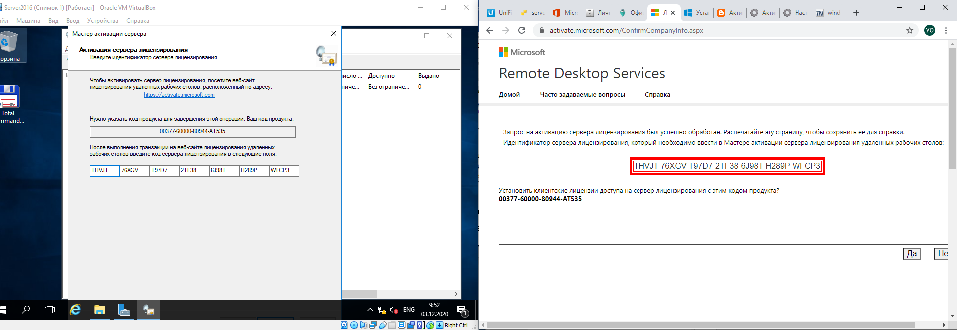Click the browser address bar URL
Image resolution: width=957 pixels, height=330 pixels.
coord(626,30)
